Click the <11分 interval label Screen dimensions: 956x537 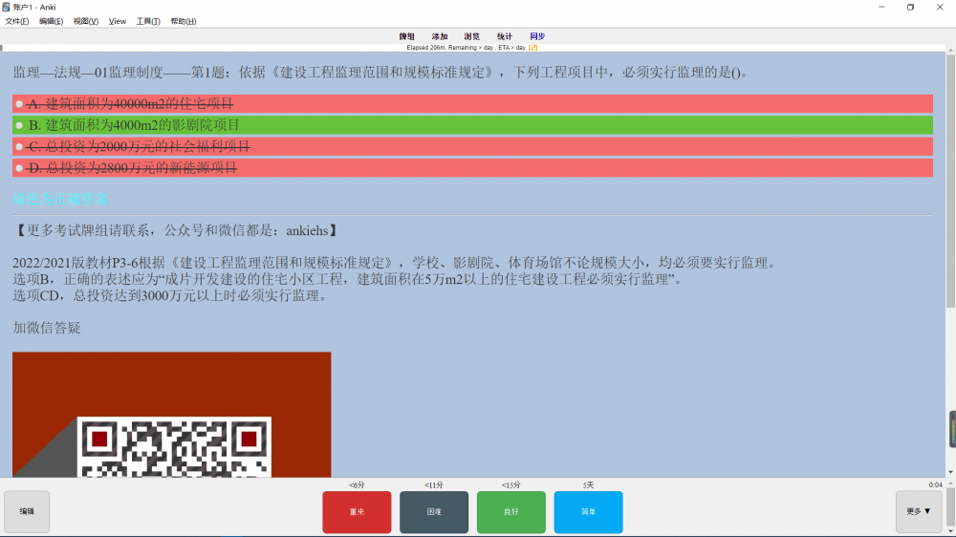coord(434,485)
